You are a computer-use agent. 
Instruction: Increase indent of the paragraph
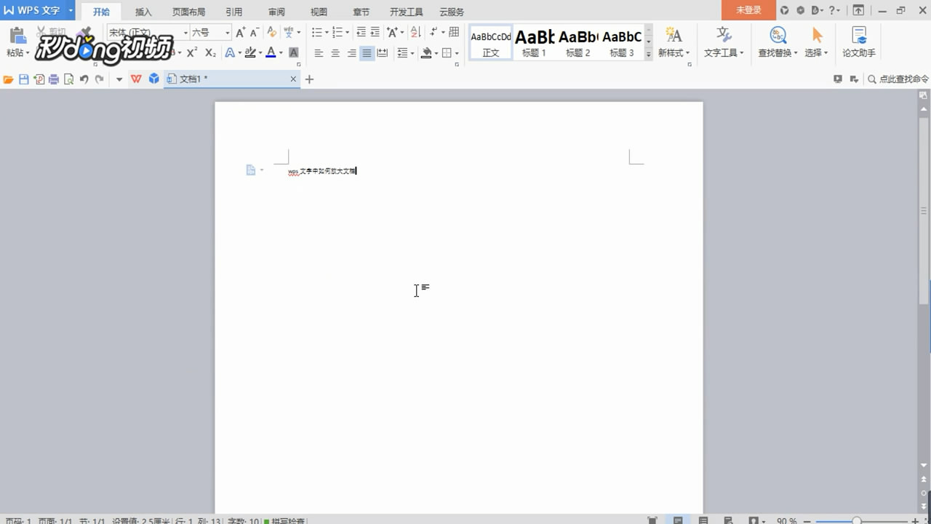coord(375,32)
